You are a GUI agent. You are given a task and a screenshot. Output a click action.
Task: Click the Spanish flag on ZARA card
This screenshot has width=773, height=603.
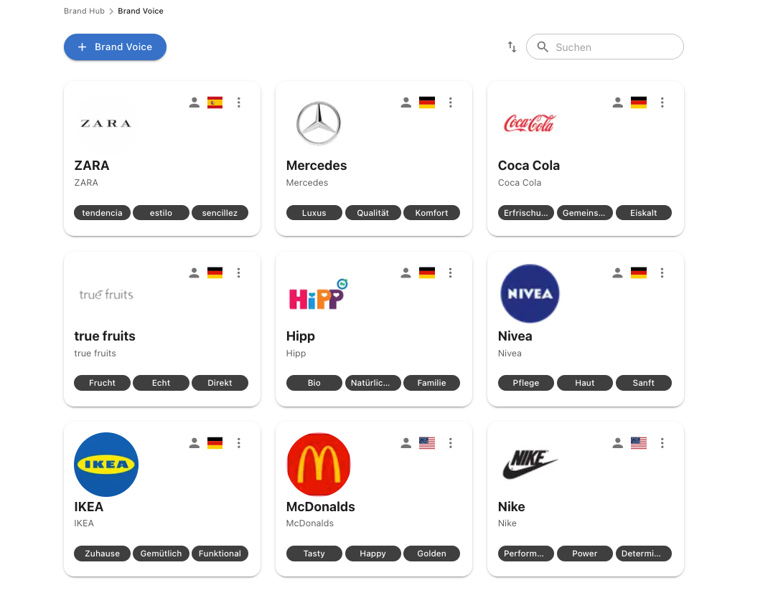pyautogui.click(x=215, y=103)
